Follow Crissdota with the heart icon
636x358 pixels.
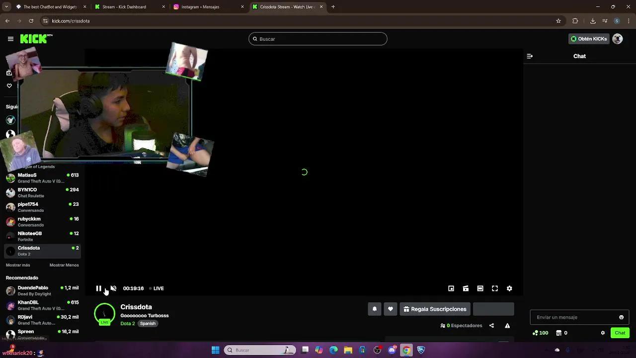point(391,309)
